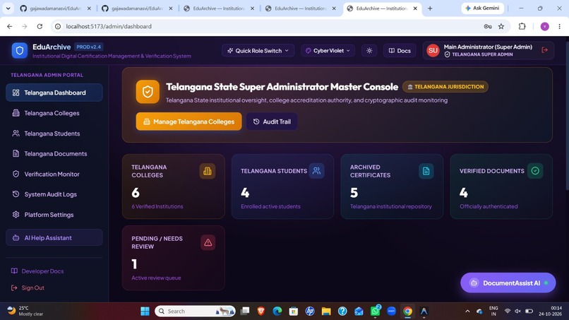Open a new browser tab

[430, 8]
